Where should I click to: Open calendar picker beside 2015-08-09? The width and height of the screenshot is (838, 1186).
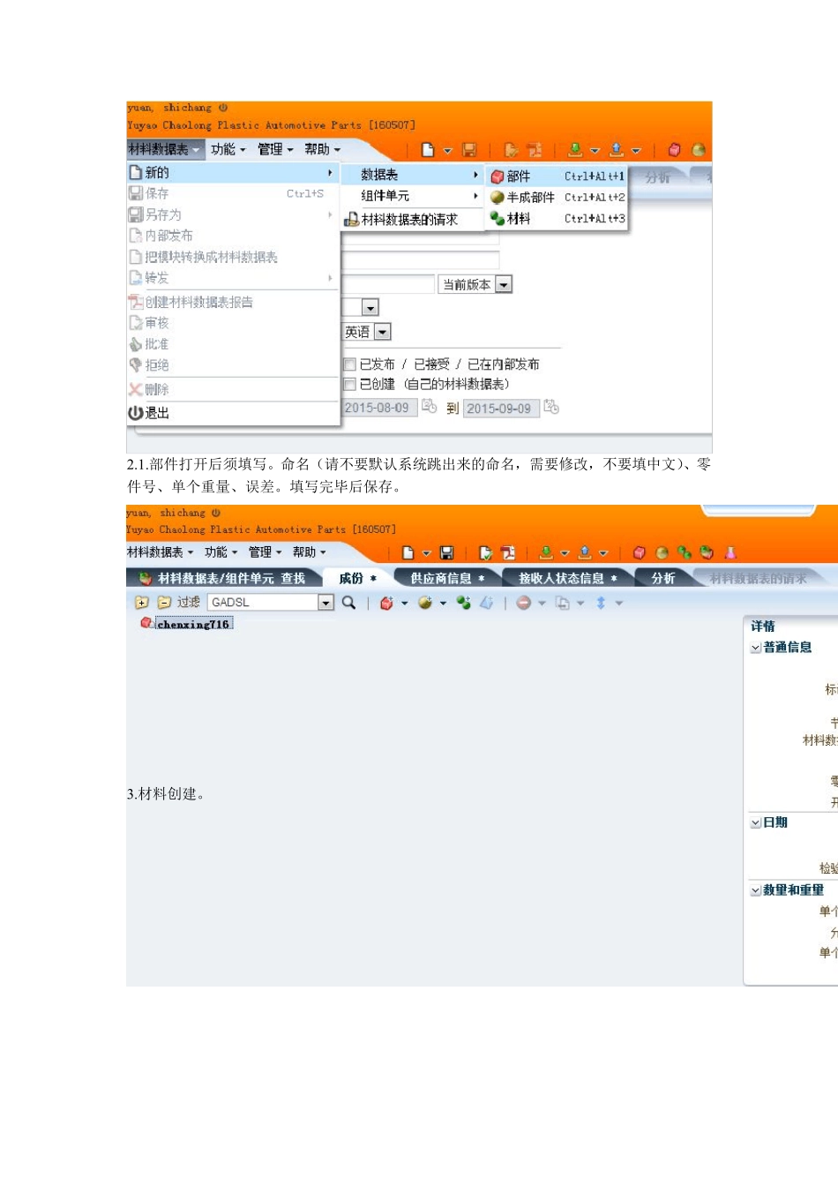pyautogui.click(x=429, y=406)
